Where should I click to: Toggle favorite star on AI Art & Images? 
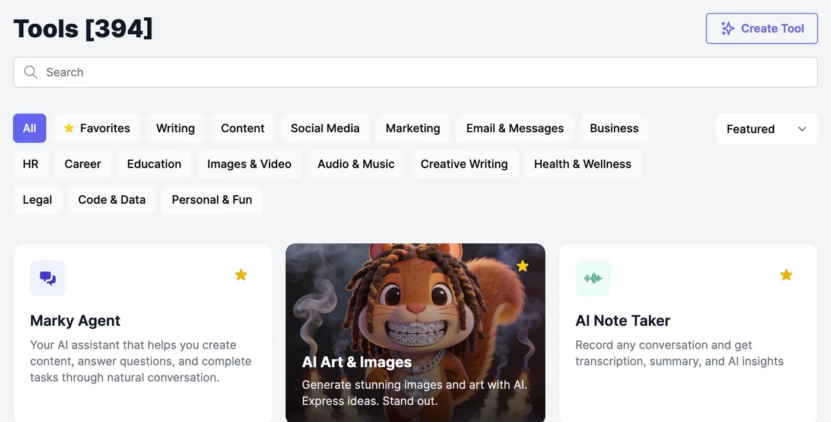click(x=522, y=266)
